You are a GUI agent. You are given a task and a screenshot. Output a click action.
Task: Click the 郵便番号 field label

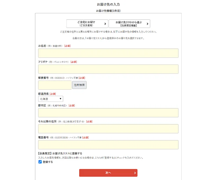(44, 78)
